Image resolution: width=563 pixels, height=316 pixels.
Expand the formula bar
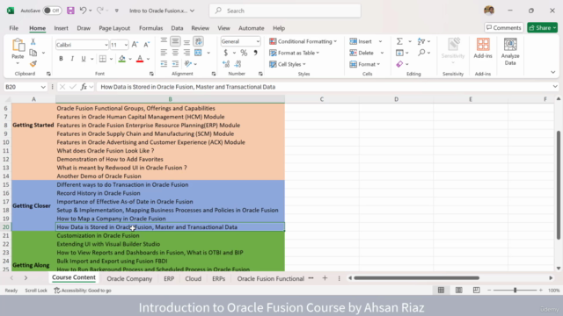click(x=555, y=87)
